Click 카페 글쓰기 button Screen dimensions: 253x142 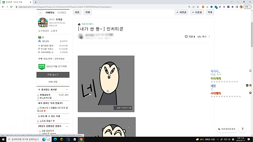pos(53,75)
